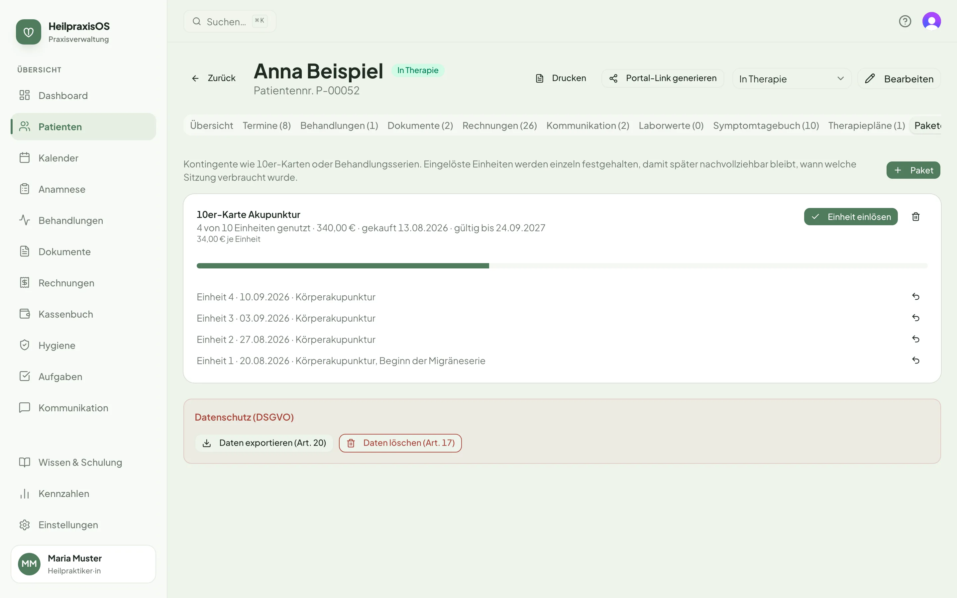Click the Rechnungen receipt icon in sidebar
Screen dimensions: 957x598
pyautogui.click(x=25, y=283)
